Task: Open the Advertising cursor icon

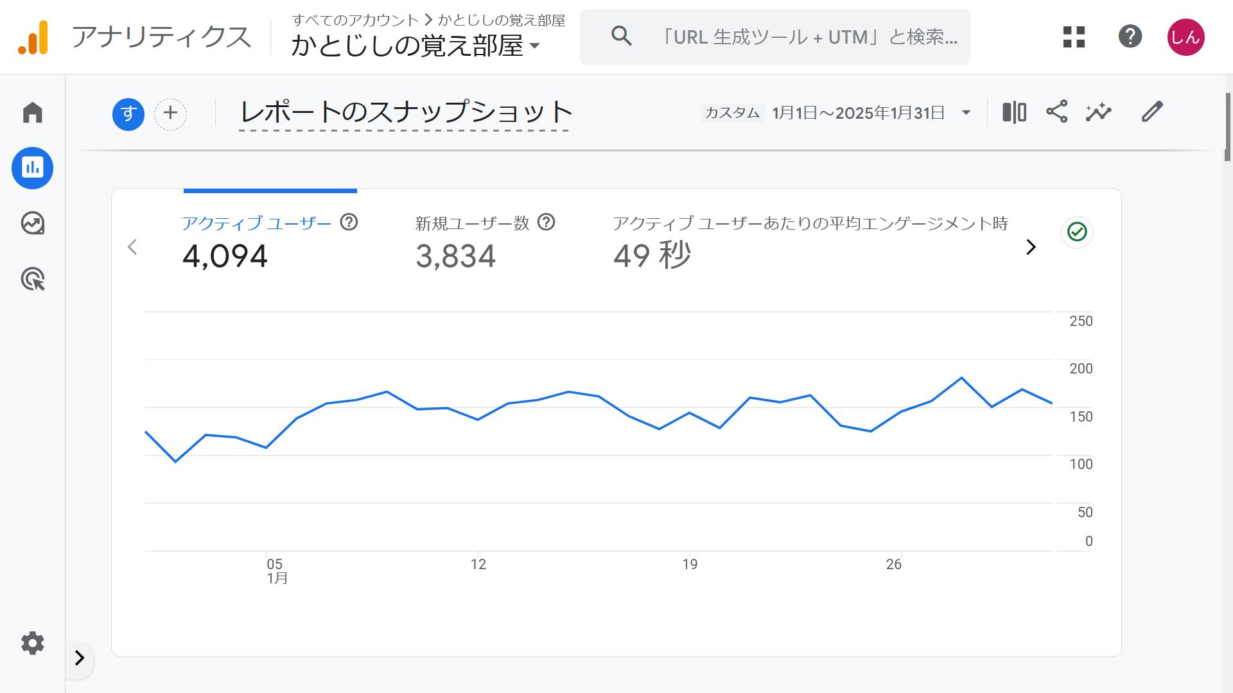Action: coord(32,279)
